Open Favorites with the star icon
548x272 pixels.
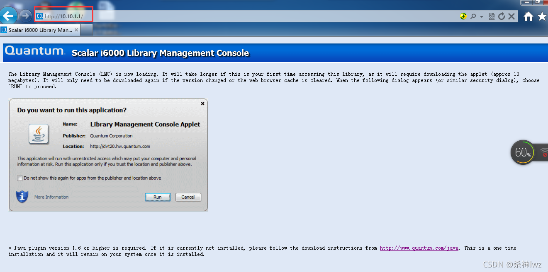(542, 16)
